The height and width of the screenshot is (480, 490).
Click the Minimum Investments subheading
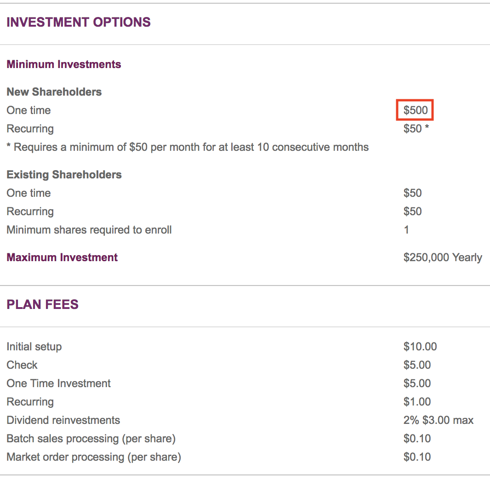coord(64,64)
